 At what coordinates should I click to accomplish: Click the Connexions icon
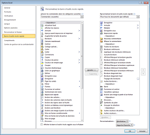42,55
